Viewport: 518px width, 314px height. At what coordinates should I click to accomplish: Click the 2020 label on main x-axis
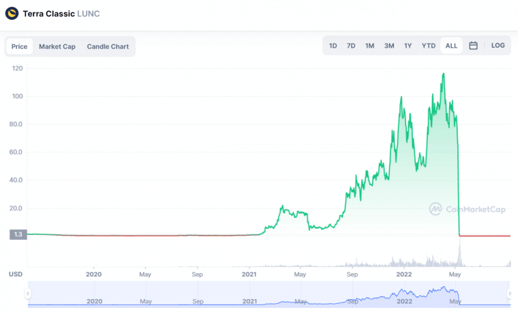(94, 274)
